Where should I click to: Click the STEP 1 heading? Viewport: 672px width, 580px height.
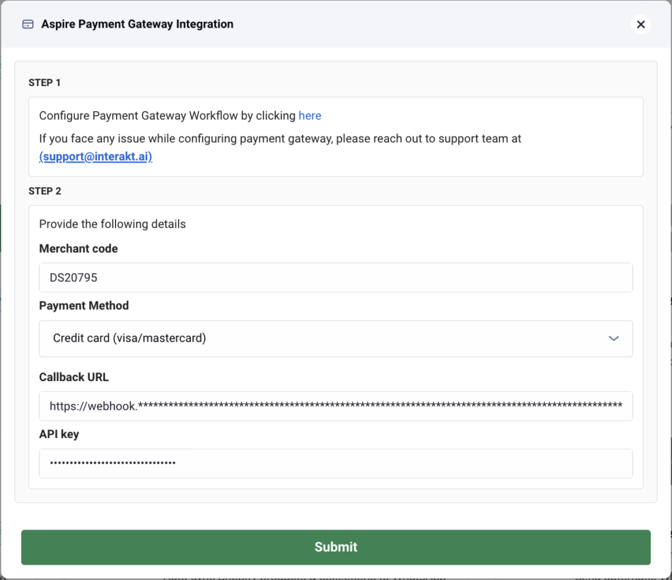[45, 83]
